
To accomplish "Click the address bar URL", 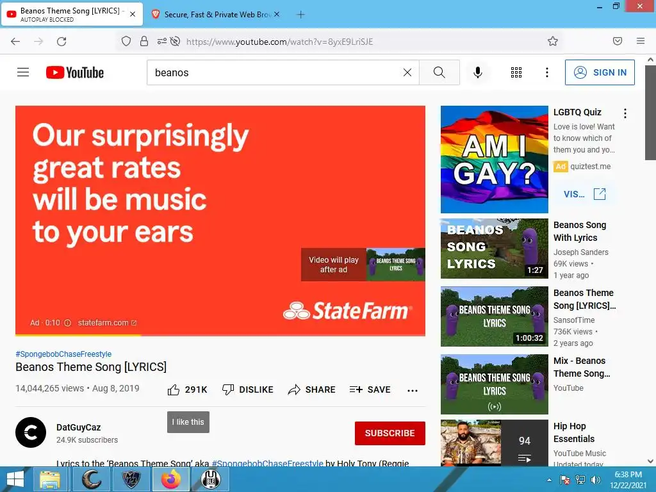I will (x=279, y=42).
